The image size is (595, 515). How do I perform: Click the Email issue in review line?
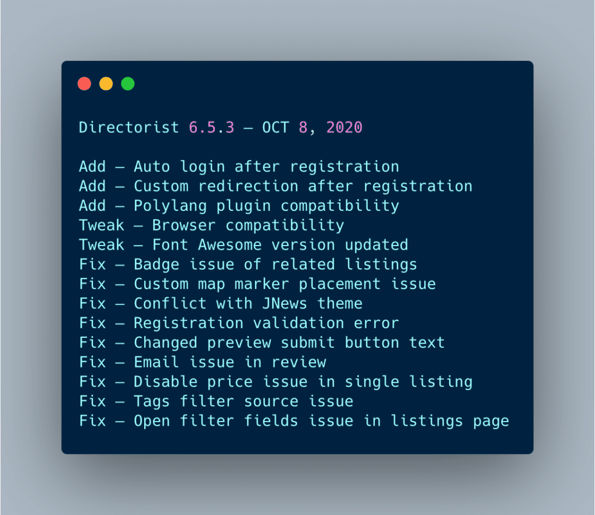click(203, 362)
